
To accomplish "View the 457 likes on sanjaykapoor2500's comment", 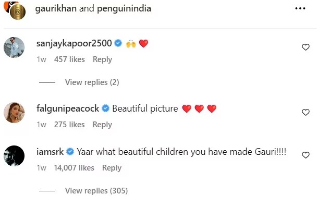I will [69, 59].
